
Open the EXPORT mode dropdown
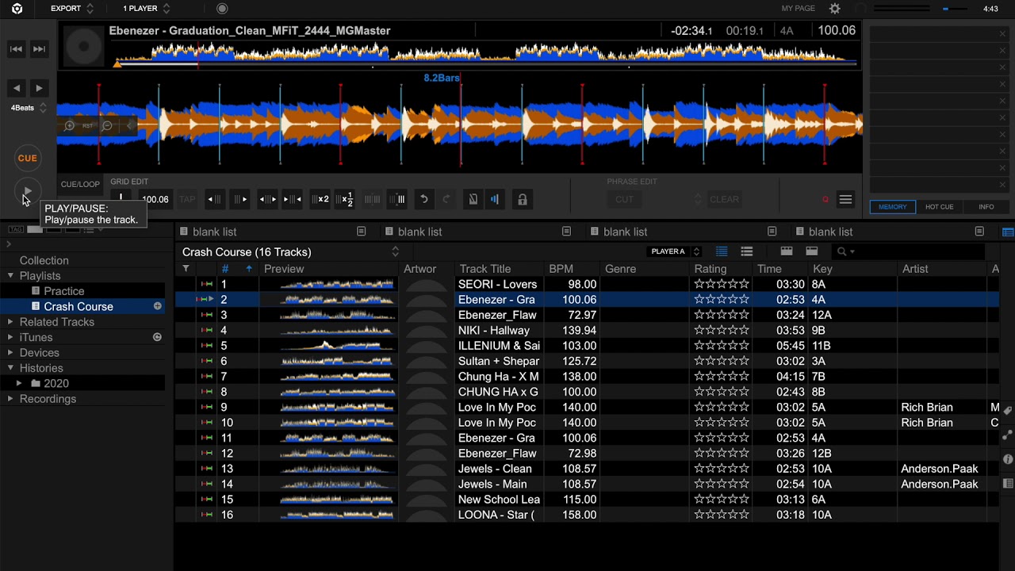[72, 9]
